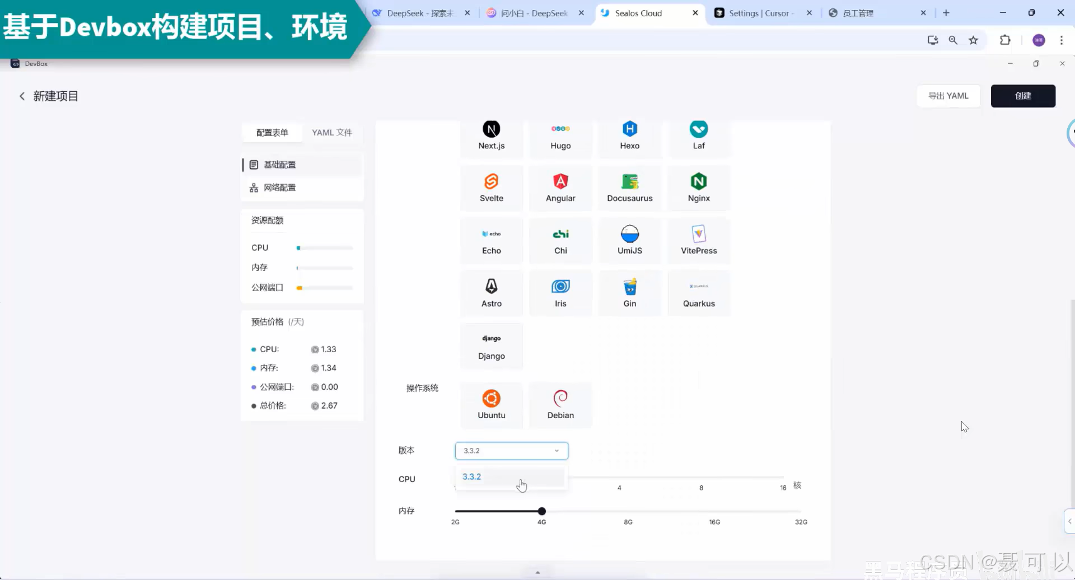This screenshot has width=1075, height=580.
Task: Set CPU slider to 8 cores mark
Action: pos(701,478)
